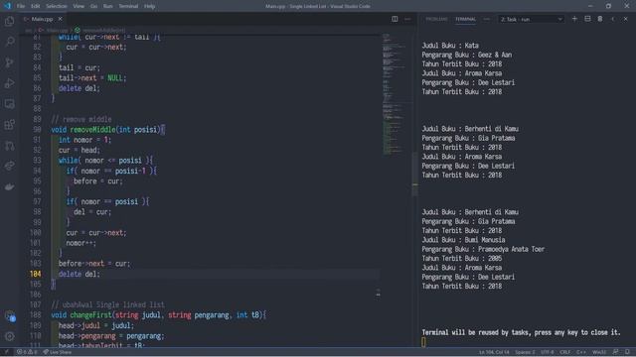Open Remote Explorer view in activity bar
This screenshot has width=636, height=357.
coord(9,104)
